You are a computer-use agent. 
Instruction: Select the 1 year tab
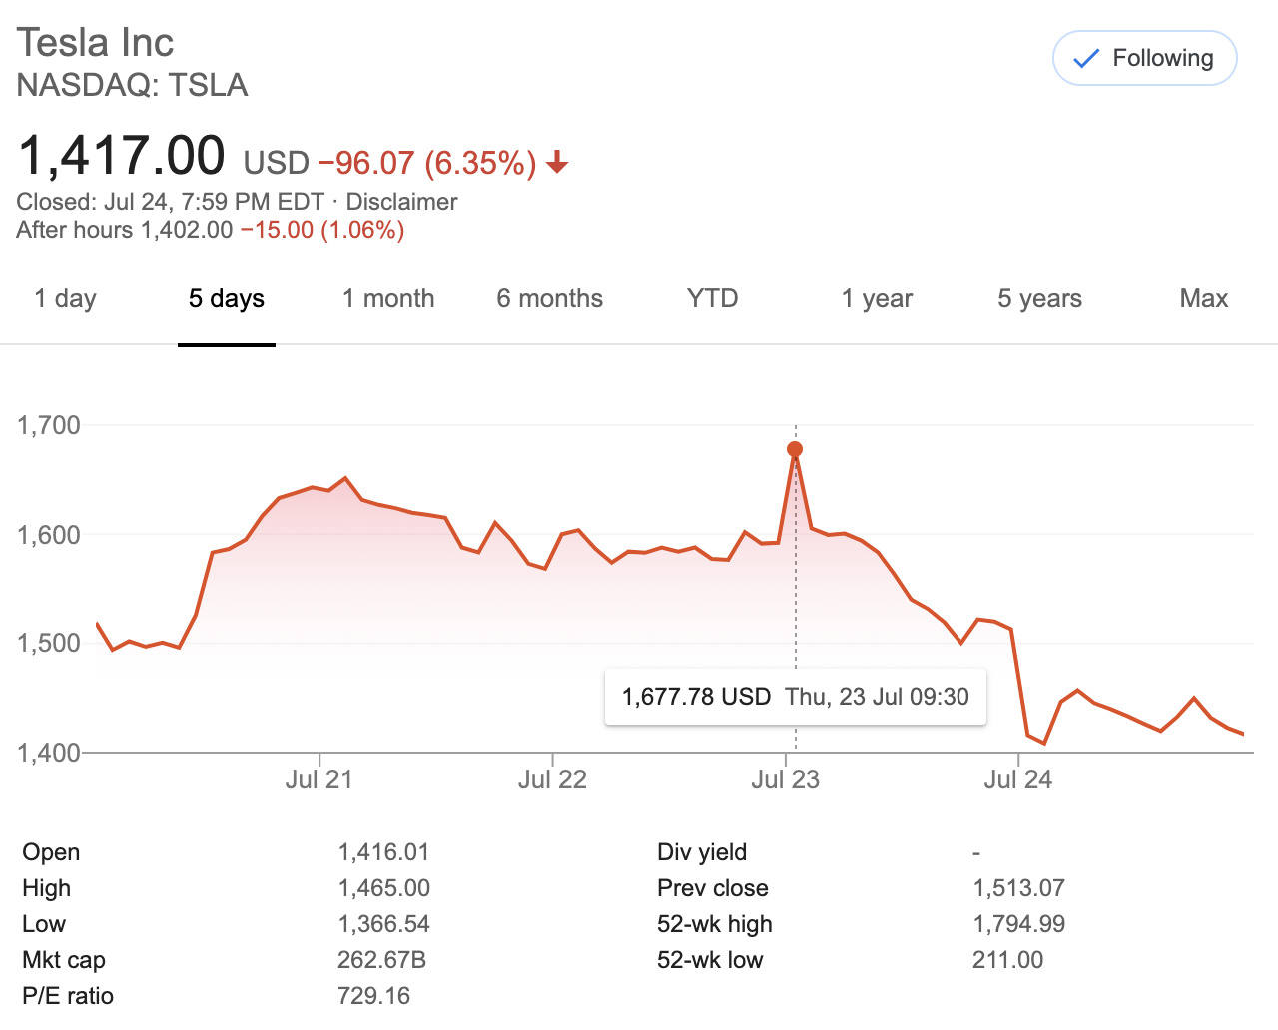[x=877, y=298]
